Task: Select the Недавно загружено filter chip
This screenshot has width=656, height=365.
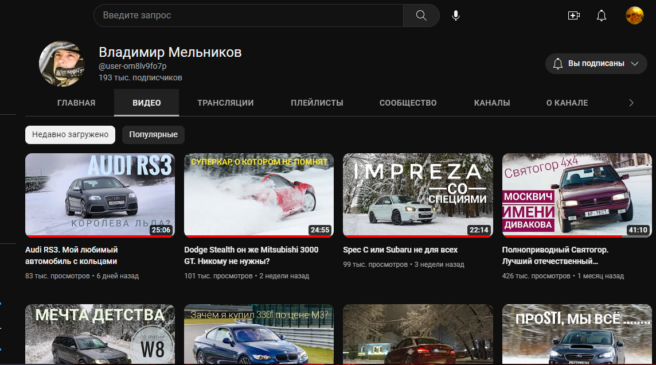Action: (x=71, y=135)
